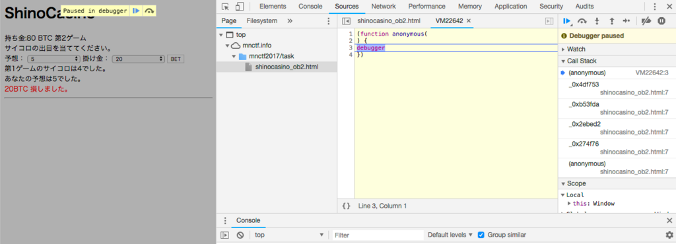Image resolution: width=676 pixels, height=244 pixels.
Task: Switch to Filesystem navigator tab
Action: [261, 20]
